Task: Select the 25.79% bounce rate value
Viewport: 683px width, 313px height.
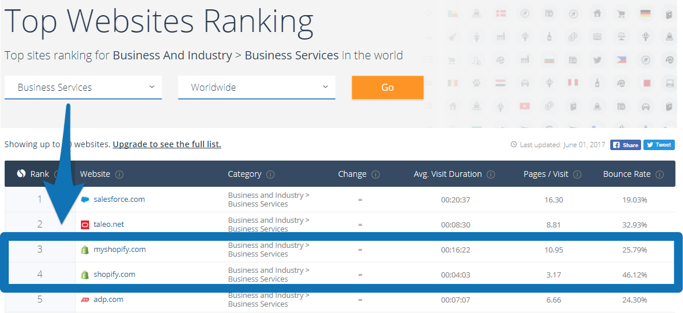Action: pyautogui.click(x=635, y=250)
